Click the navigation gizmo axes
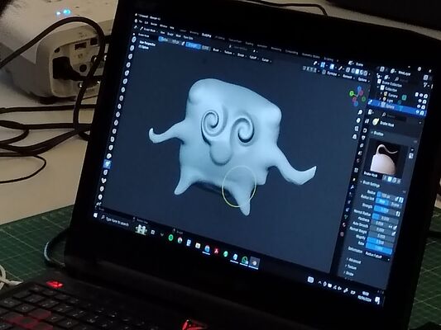441x330 pixels. (358, 96)
